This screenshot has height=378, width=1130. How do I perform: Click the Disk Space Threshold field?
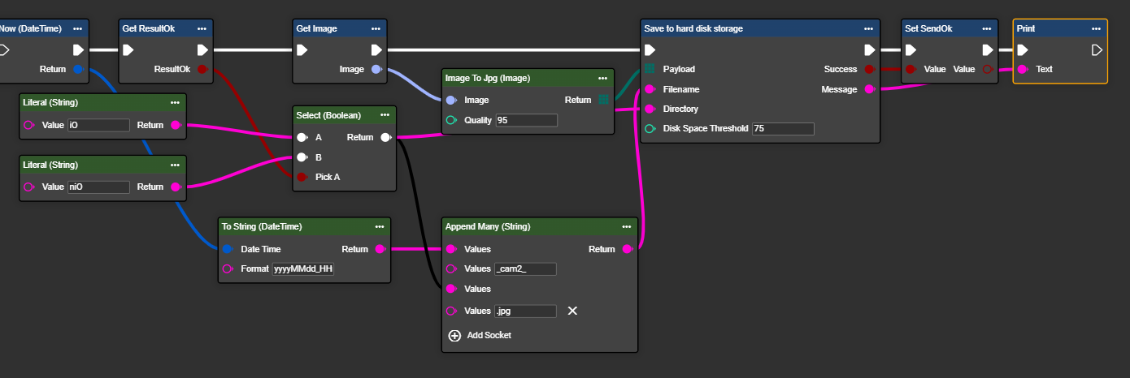point(782,128)
